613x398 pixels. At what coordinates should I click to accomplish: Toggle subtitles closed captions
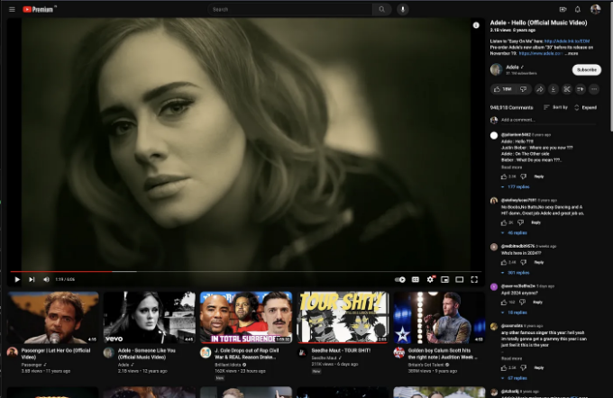point(416,280)
